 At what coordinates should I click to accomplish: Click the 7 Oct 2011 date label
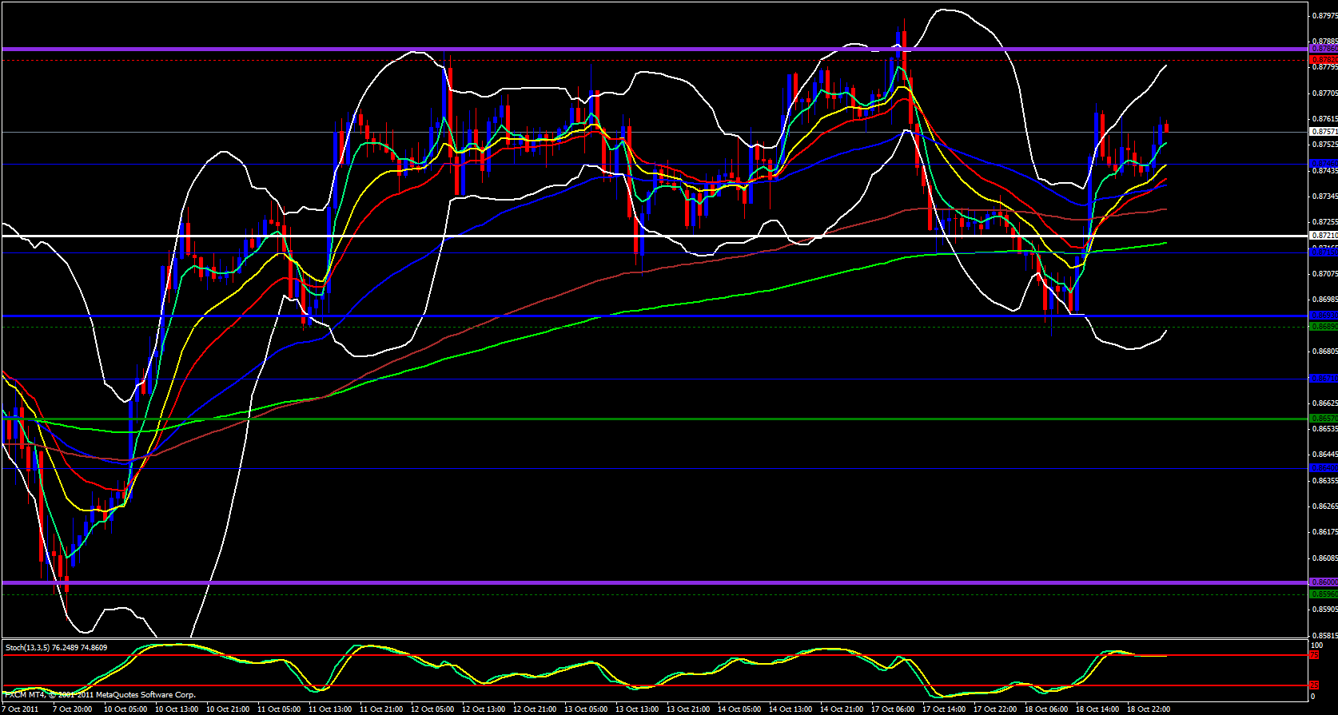(x=20, y=709)
